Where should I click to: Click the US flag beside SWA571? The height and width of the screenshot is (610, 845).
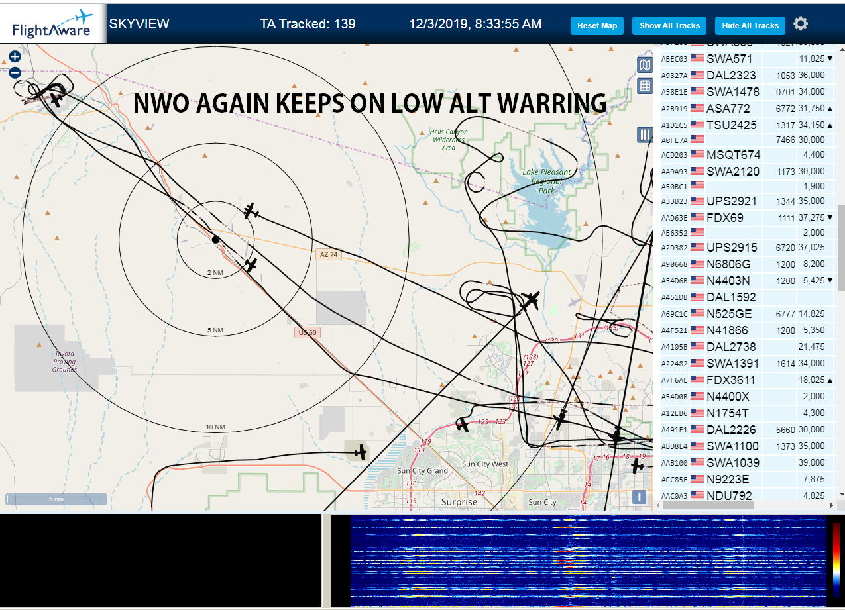(697, 59)
